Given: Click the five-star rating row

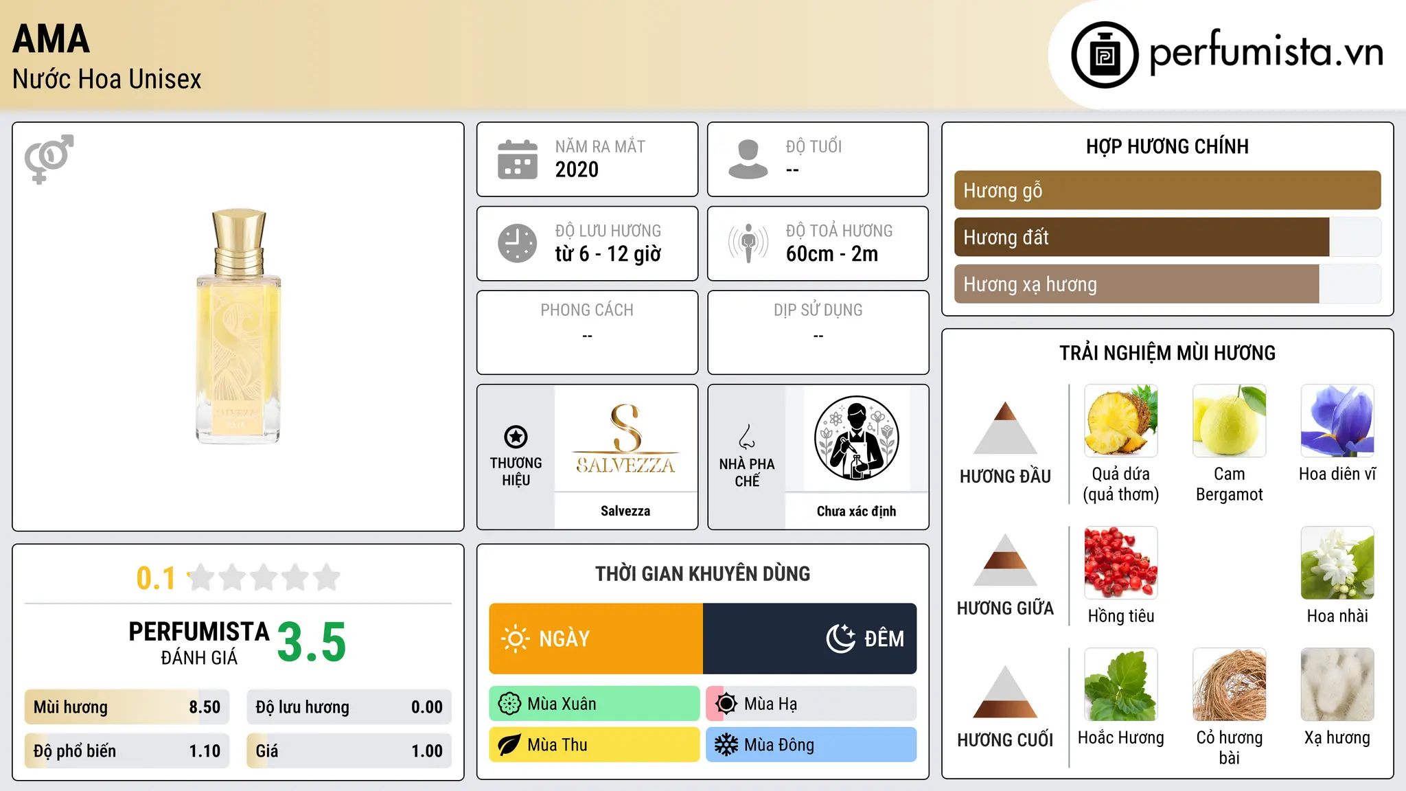Looking at the screenshot, I should tap(264, 577).
